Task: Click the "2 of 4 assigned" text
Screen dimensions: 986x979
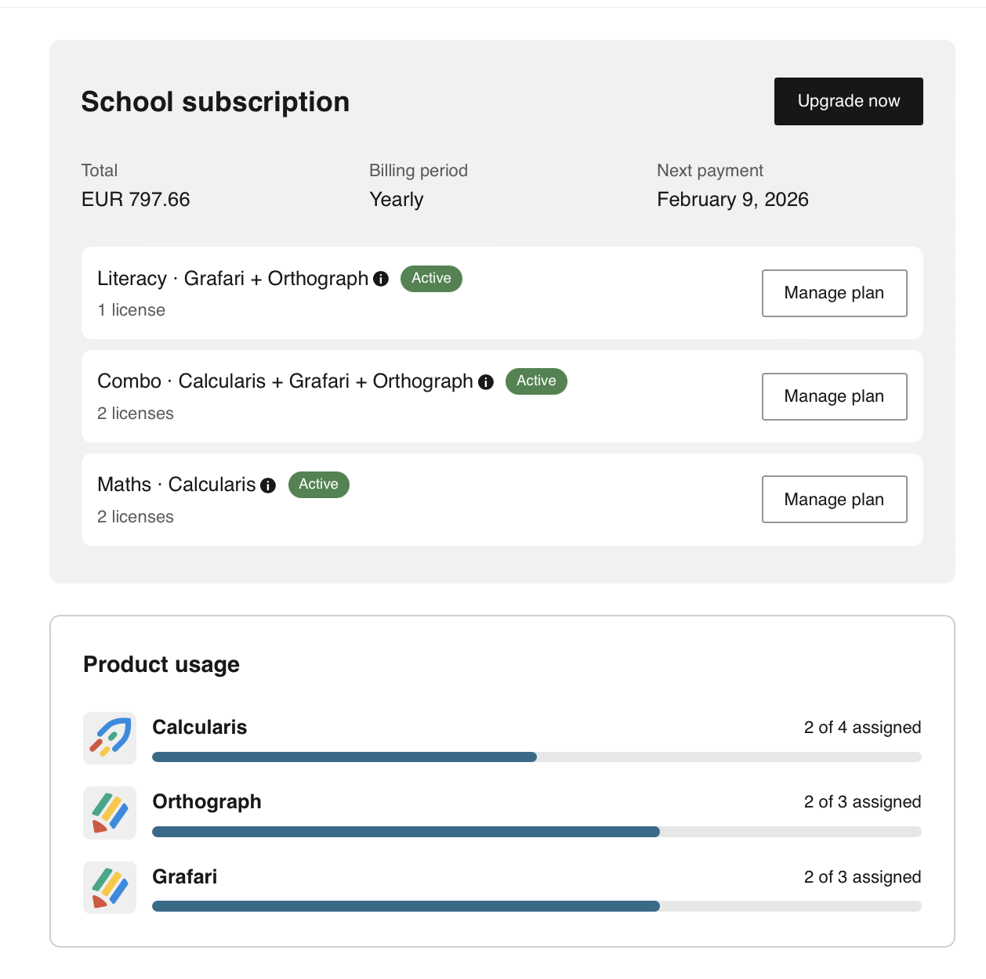Action: [x=862, y=728]
